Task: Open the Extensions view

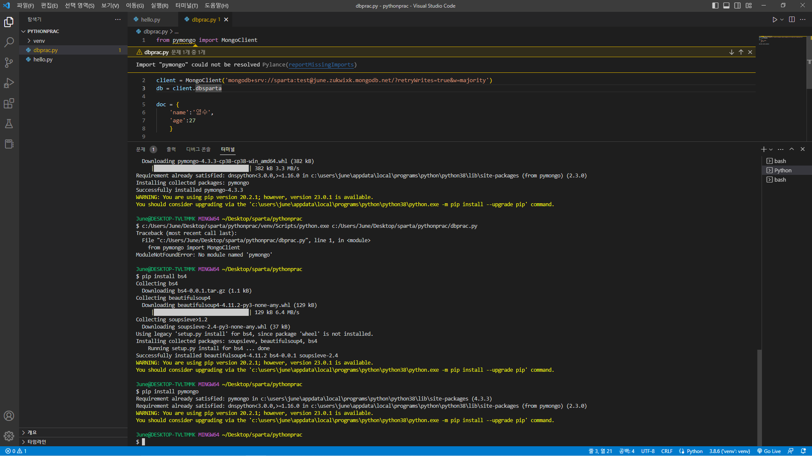Action: (9, 103)
